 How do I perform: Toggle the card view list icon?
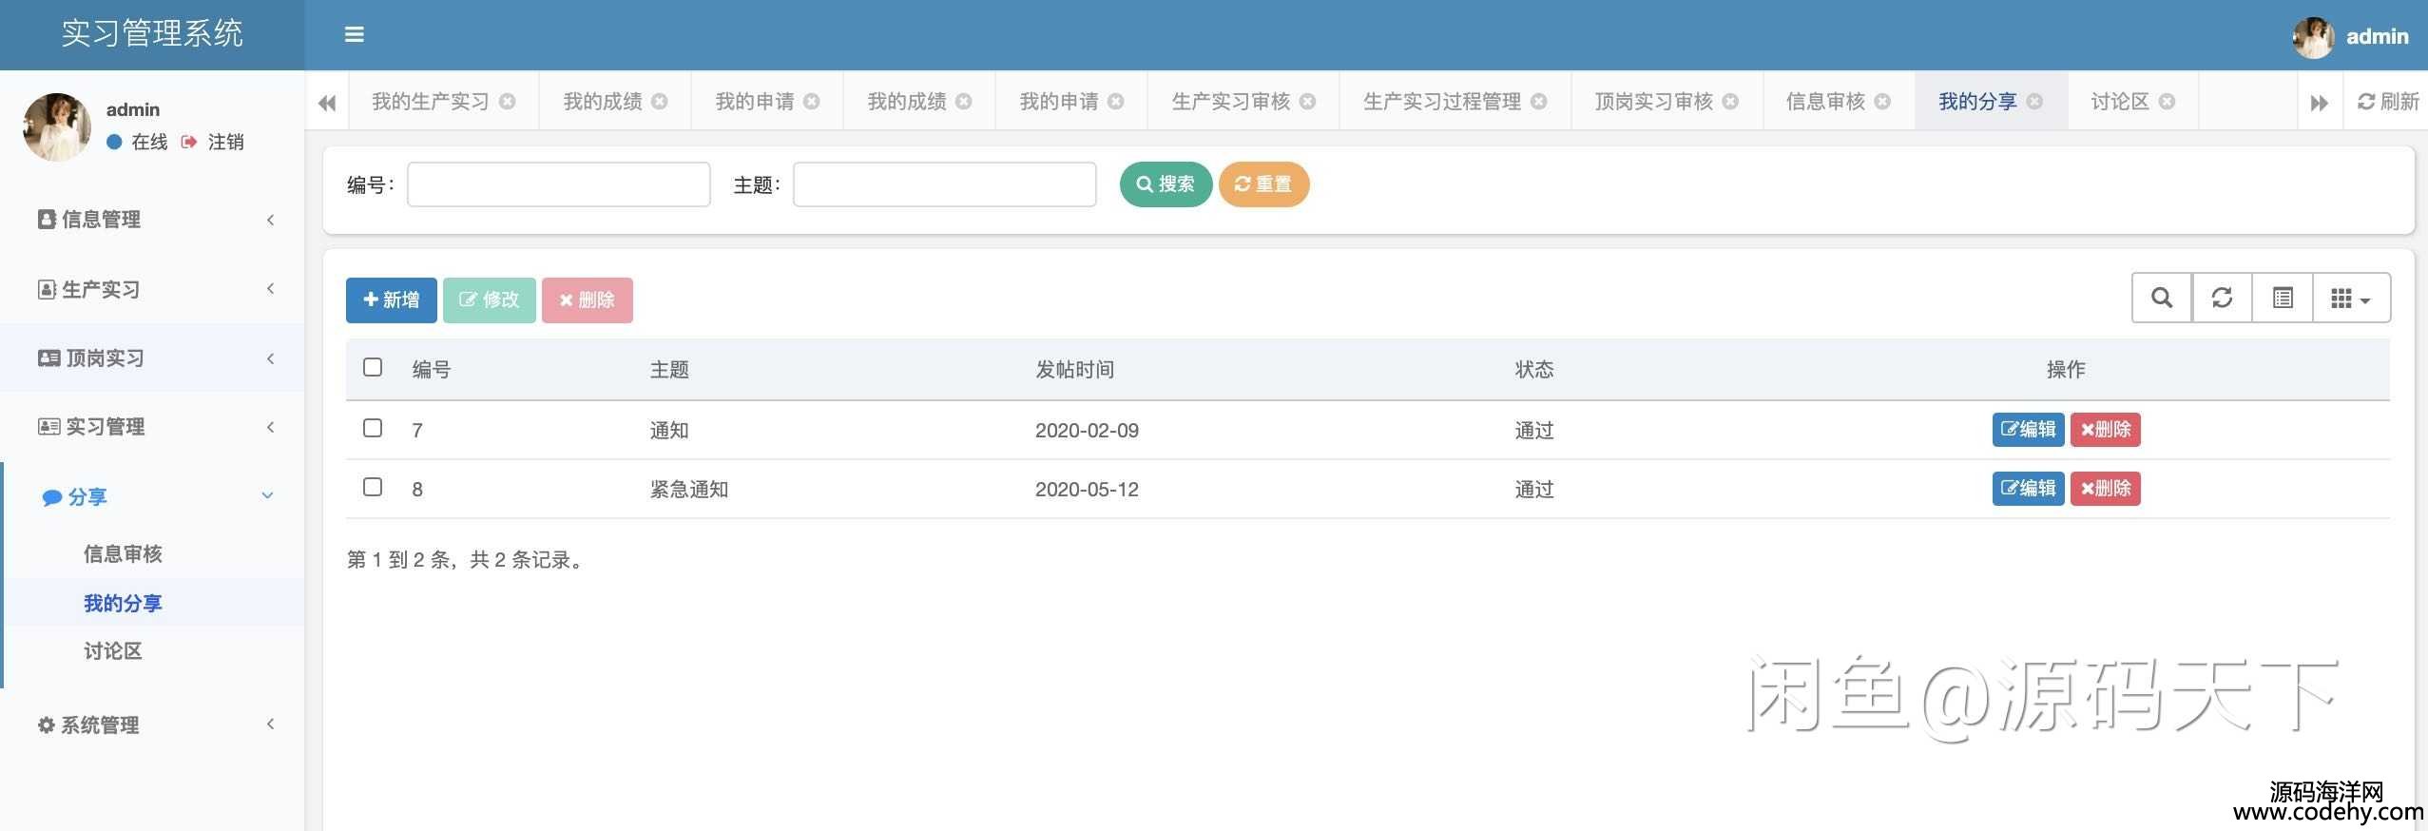tap(2282, 299)
